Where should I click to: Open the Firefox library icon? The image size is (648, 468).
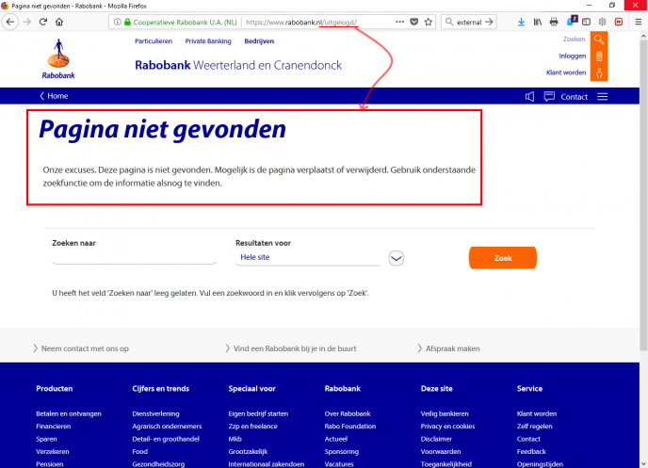pos(538,22)
